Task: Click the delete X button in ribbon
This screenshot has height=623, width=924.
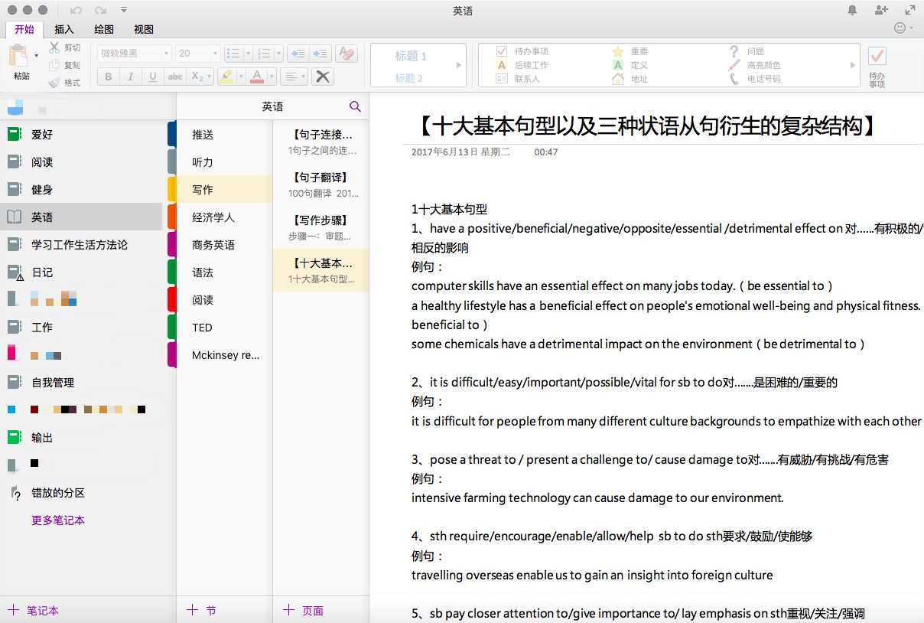Action: click(x=323, y=77)
